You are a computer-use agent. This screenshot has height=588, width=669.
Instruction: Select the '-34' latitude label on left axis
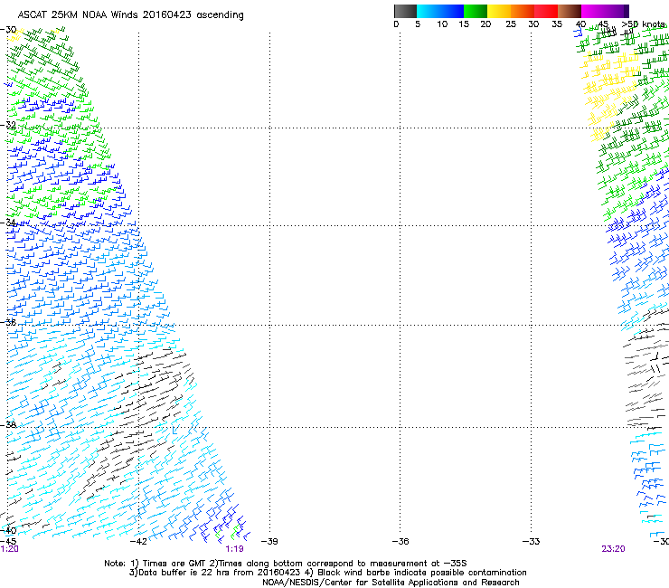pos(8,223)
